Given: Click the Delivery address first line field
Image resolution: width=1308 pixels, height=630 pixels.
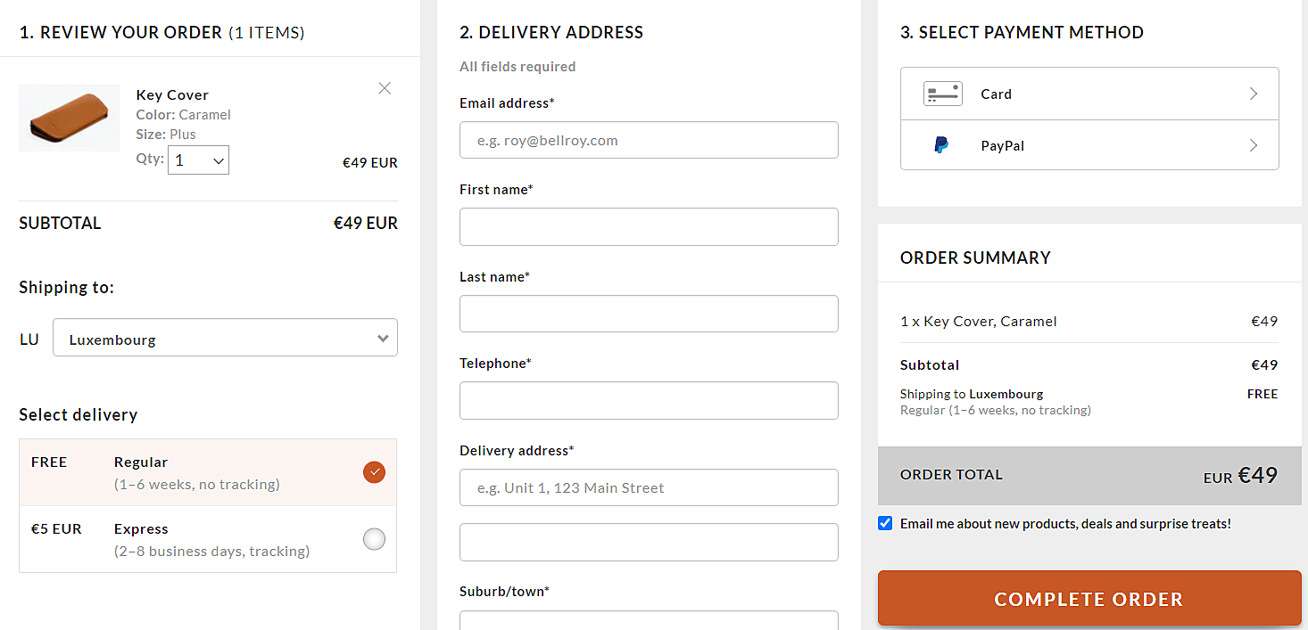Looking at the screenshot, I should (x=649, y=487).
